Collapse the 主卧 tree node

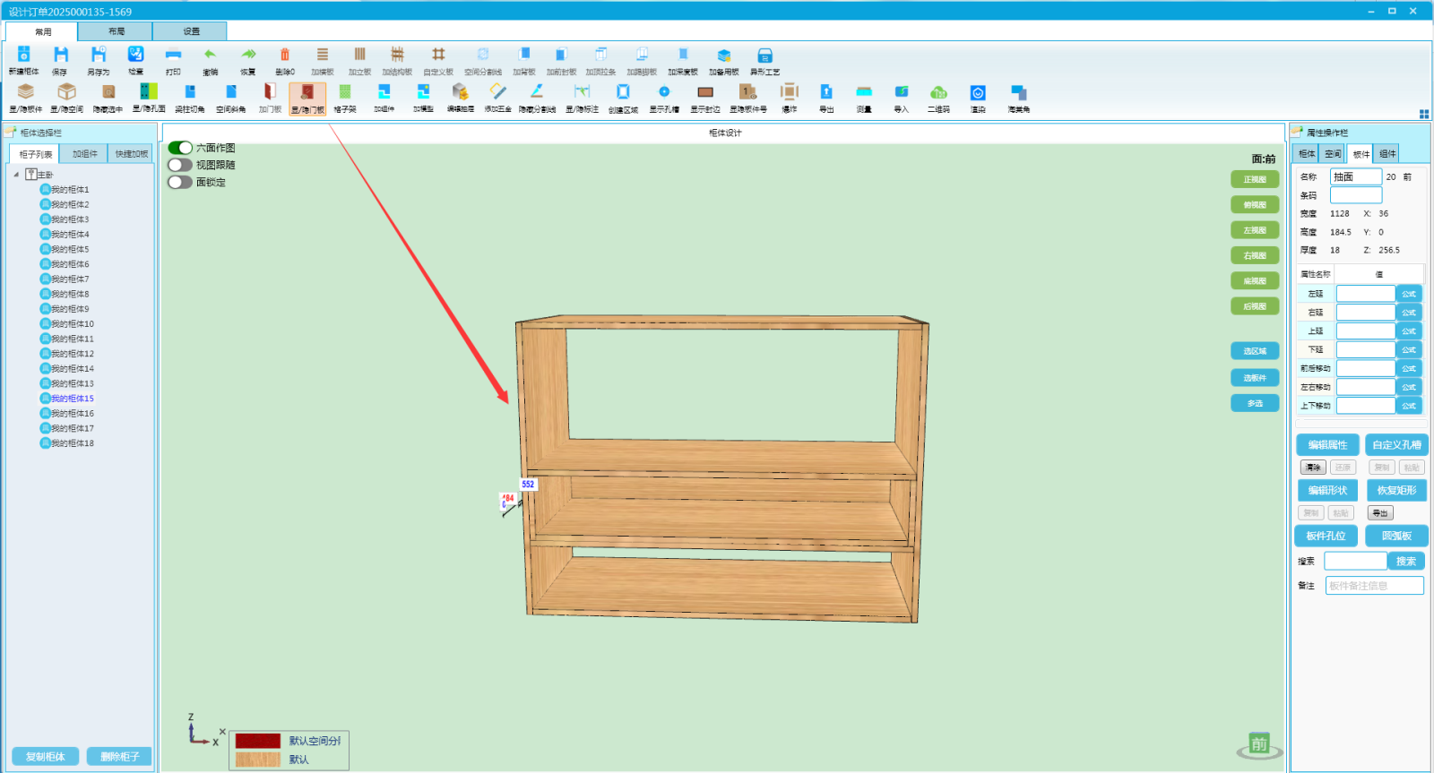pos(16,175)
